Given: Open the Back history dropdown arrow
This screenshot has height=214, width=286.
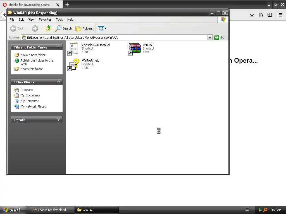Looking at the screenshot, I should point(27,28).
